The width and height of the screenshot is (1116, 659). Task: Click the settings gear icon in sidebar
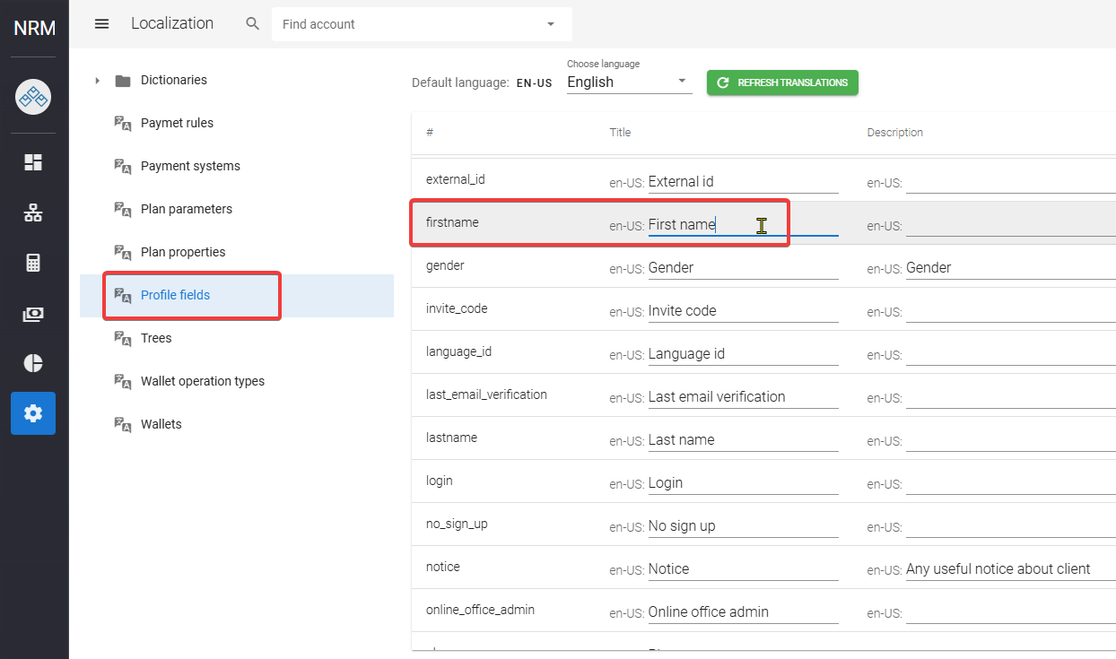pyautogui.click(x=33, y=413)
